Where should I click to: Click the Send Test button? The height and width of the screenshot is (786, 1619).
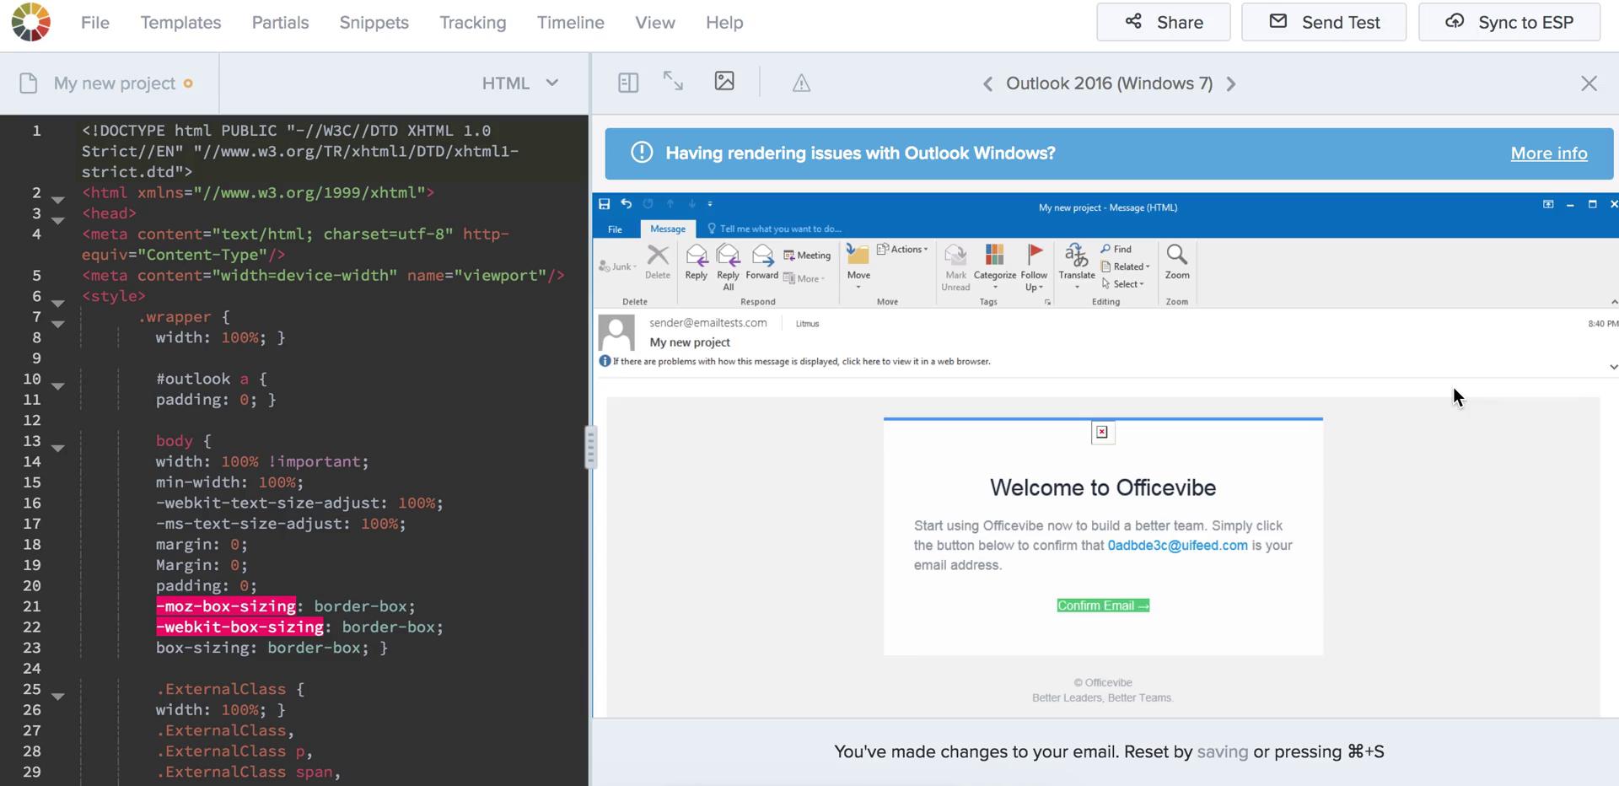(x=1324, y=22)
